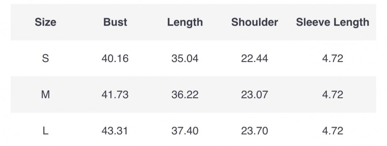Click length value 37.40
This screenshot has height=146, width=387.
185,131
